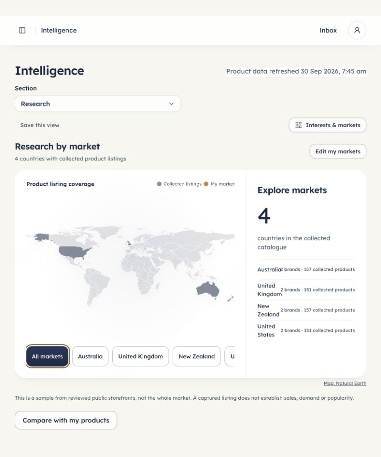Click the sliders icon in Interests & markets
The width and height of the screenshot is (381, 457).
298,125
